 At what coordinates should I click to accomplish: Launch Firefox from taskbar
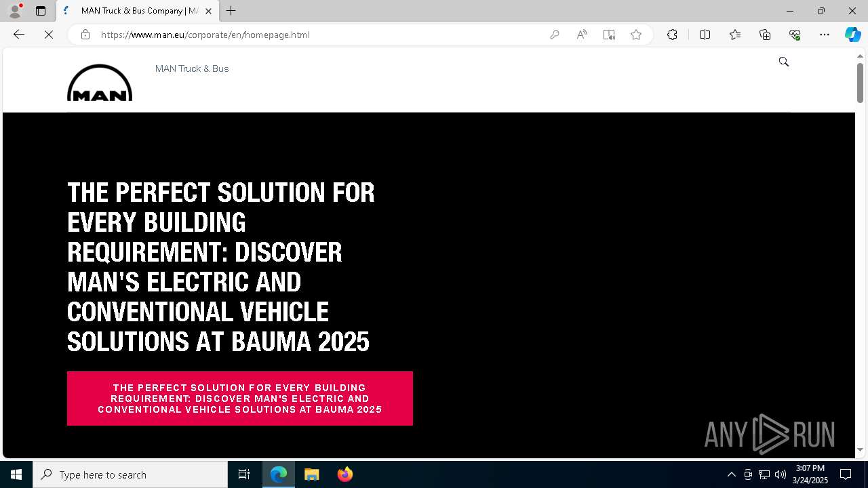345,474
